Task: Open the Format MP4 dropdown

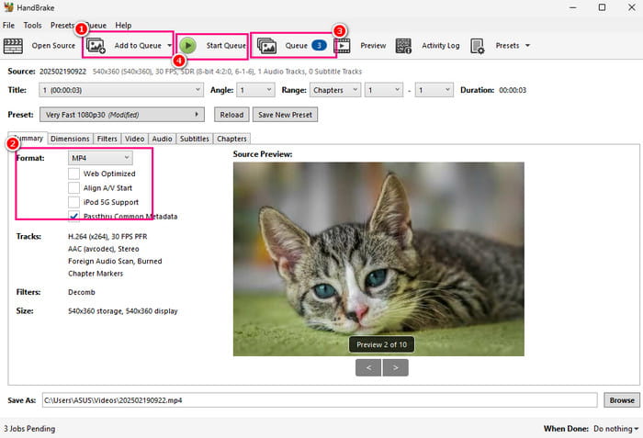Action: coord(100,158)
